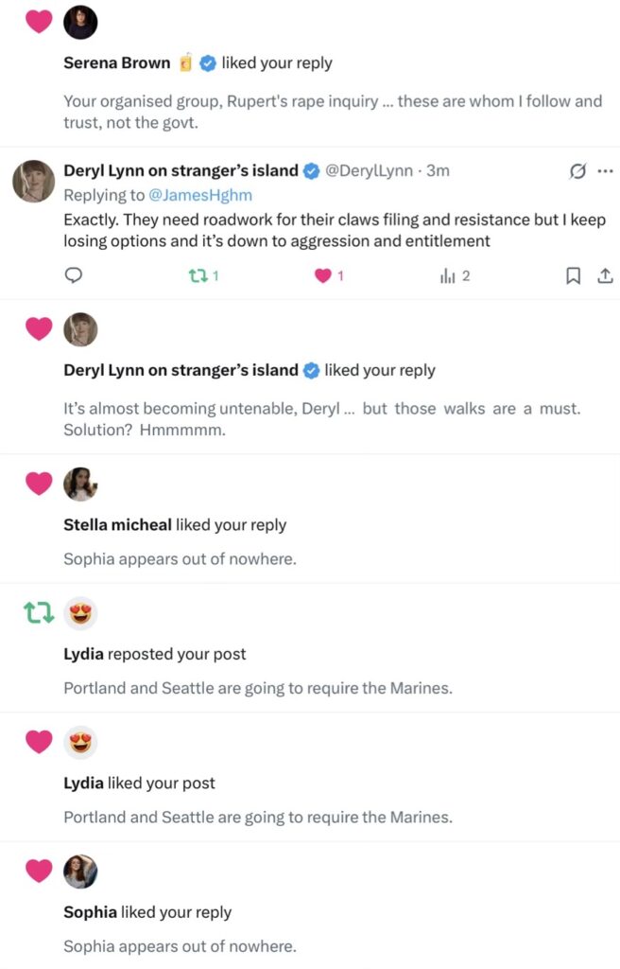Click the pink heart beside Stella micheal's like
620x969 pixels.
click(x=38, y=484)
